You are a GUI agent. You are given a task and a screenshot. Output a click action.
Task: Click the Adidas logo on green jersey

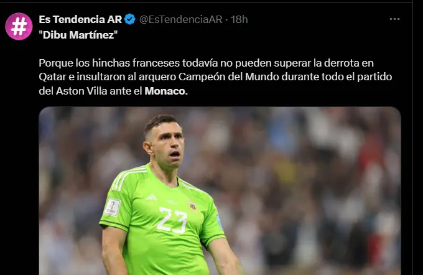[151, 197]
